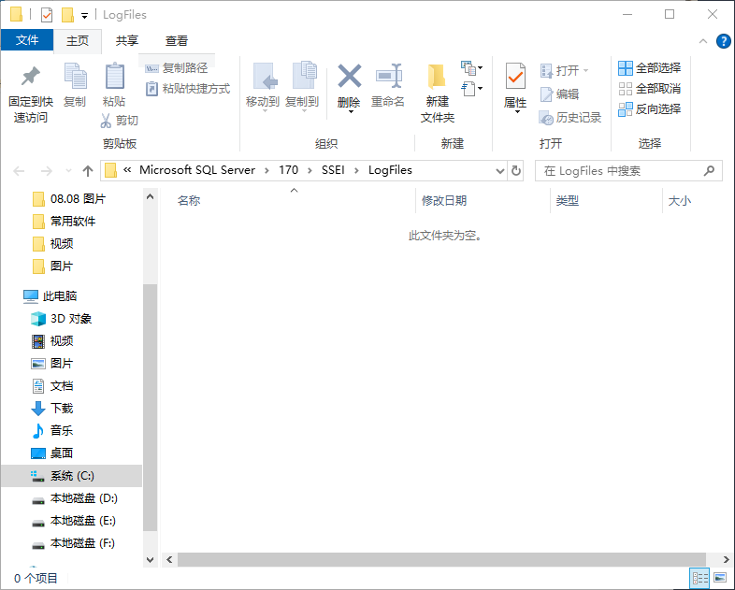
Task: Select 3D Objects (3D 对象) in the sidebar
Action: coord(61,319)
